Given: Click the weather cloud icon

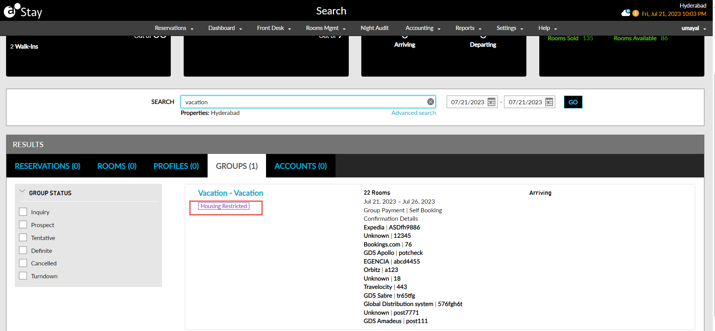Looking at the screenshot, I should [625, 13].
